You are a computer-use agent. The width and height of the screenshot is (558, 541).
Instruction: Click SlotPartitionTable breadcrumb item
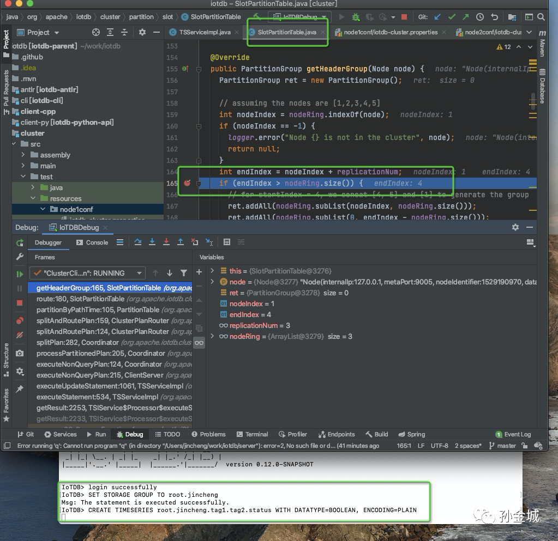tap(211, 17)
